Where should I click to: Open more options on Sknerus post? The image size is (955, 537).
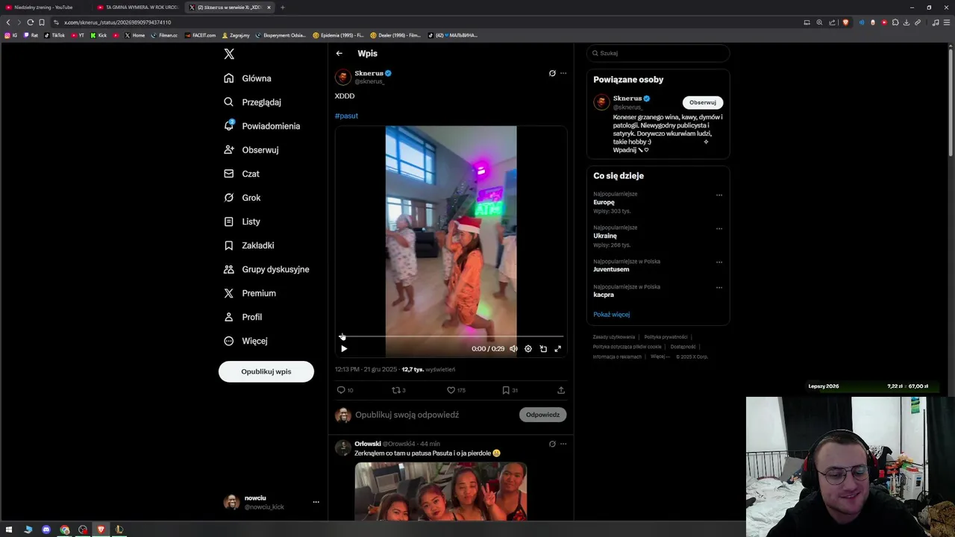[x=563, y=73]
